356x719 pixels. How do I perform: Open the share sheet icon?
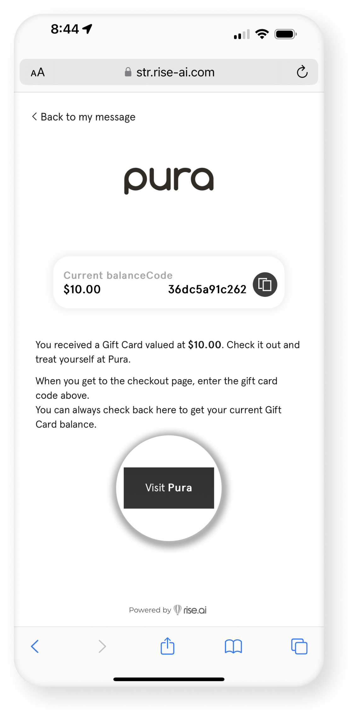167,645
